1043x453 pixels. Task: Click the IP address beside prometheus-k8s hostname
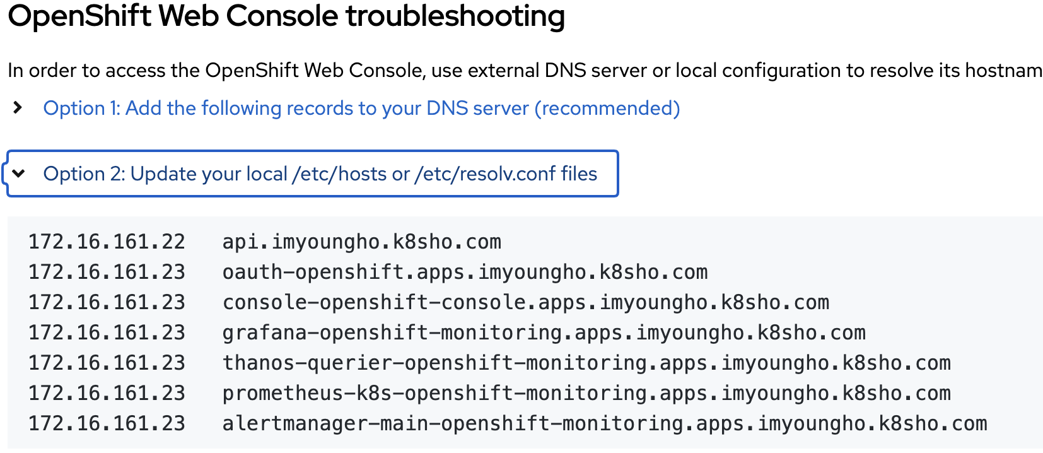(x=107, y=393)
